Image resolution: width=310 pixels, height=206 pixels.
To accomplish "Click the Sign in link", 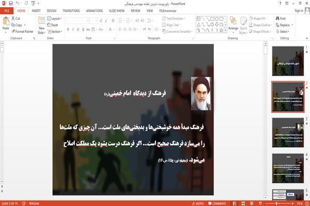I will [299, 11].
